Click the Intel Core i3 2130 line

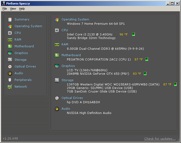pos(90,34)
